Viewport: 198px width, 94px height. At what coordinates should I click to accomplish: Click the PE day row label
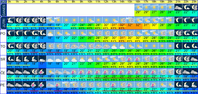pos(3,85)
